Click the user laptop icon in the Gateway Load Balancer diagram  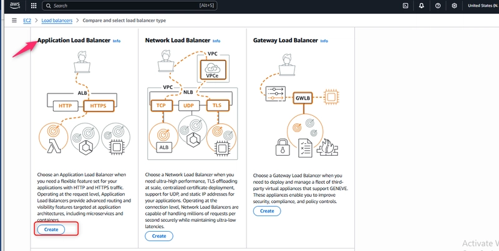pos(287,65)
